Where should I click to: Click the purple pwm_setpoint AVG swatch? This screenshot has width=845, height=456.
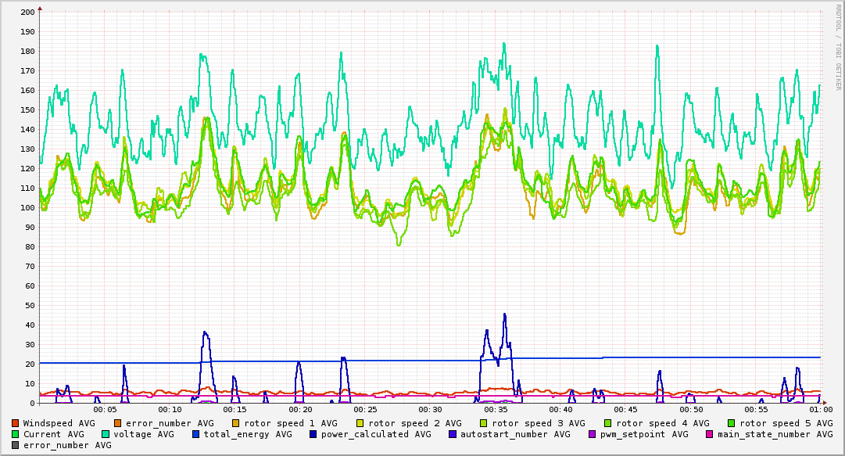tap(593, 434)
